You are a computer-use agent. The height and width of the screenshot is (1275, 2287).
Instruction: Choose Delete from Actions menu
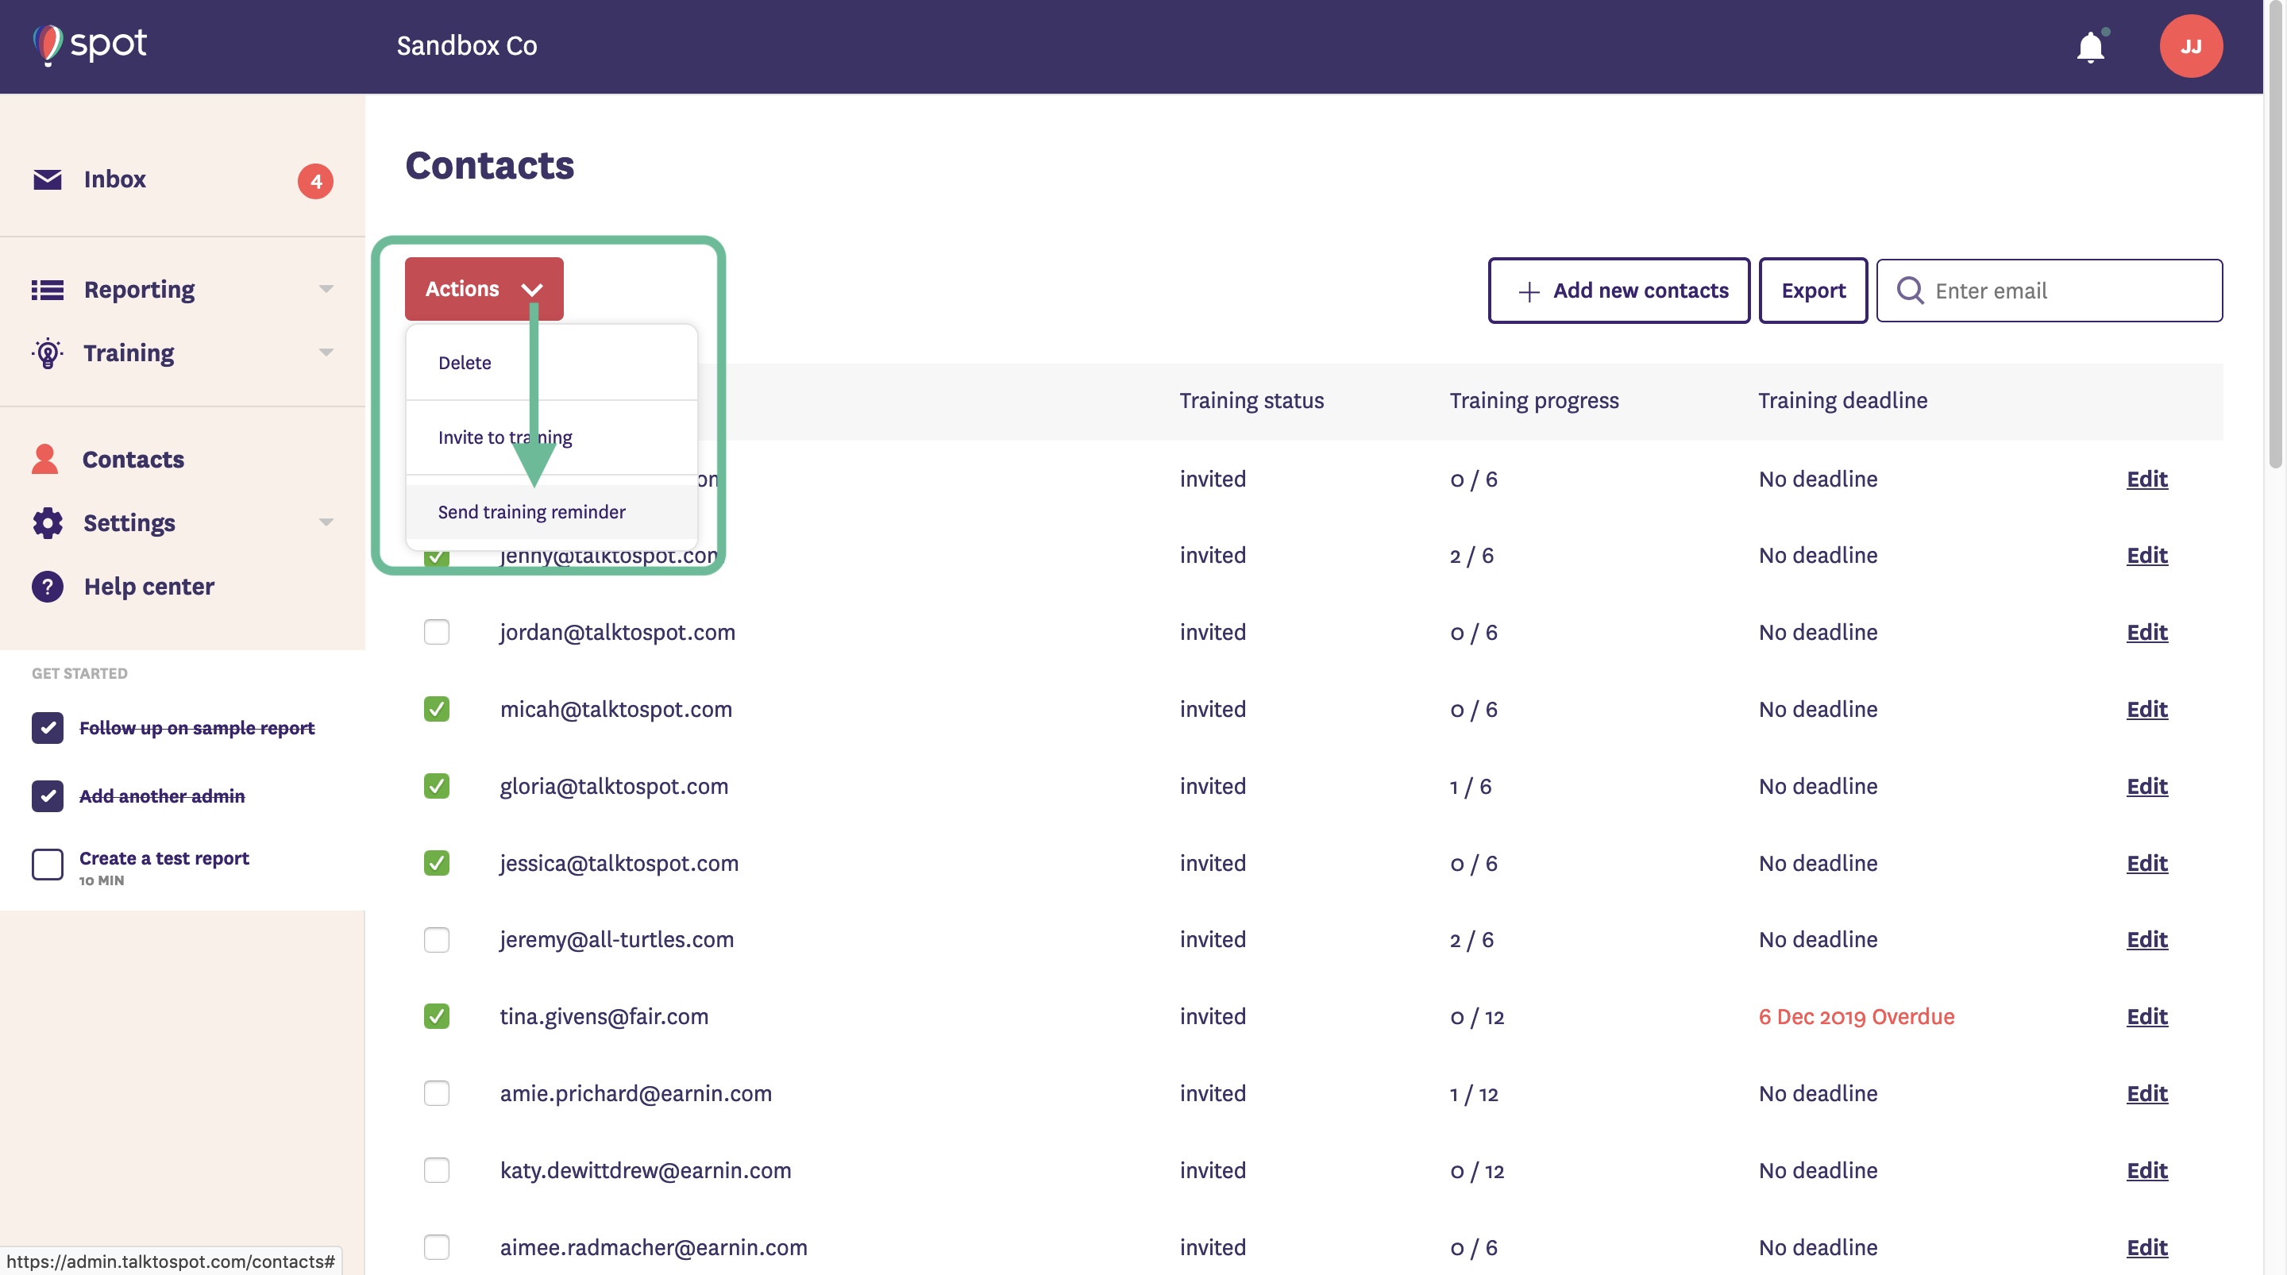click(465, 363)
